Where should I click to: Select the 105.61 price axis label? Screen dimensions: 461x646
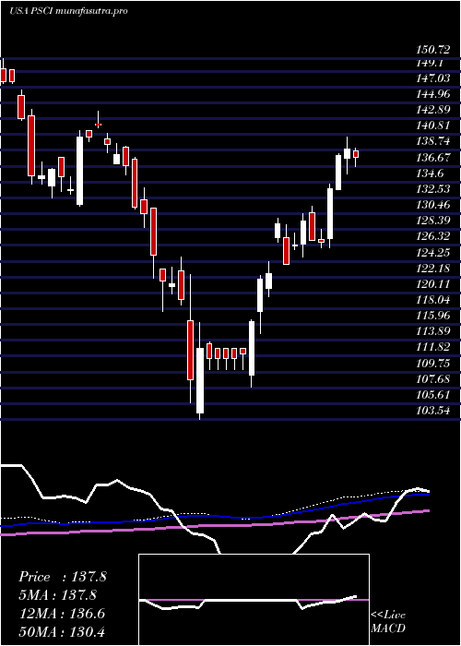[432, 395]
